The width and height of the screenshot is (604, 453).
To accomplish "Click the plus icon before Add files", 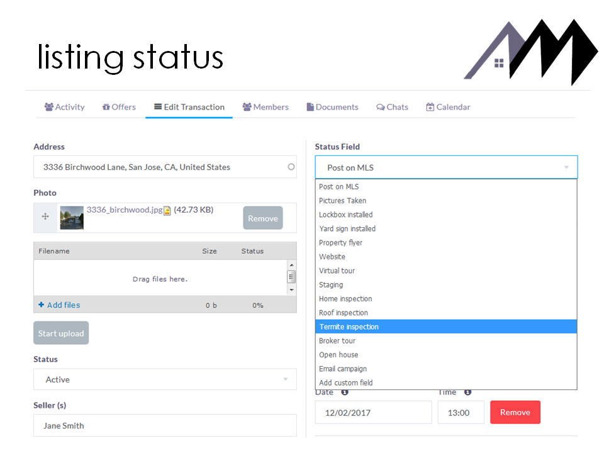I will [42, 305].
